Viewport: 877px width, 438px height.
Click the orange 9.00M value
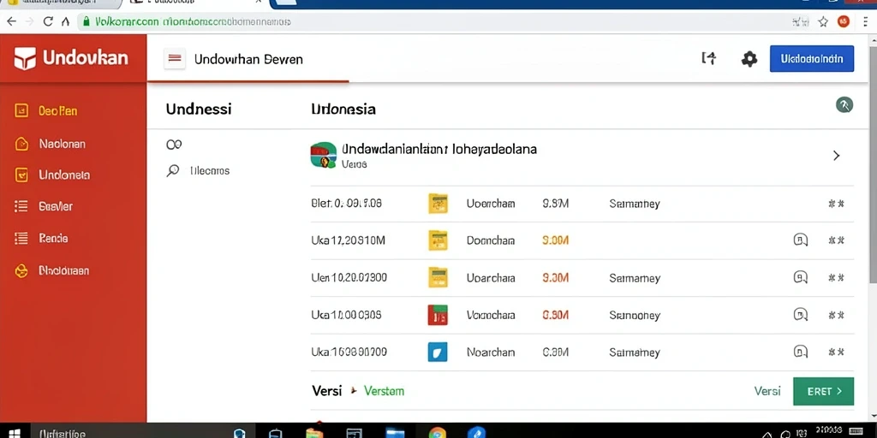(x=555, y=240)
